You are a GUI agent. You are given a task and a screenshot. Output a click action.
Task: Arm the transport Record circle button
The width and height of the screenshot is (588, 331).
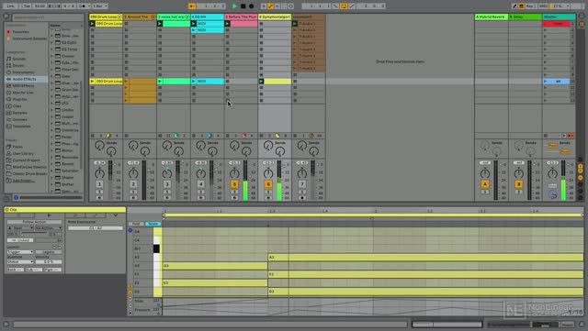[251, 6]
